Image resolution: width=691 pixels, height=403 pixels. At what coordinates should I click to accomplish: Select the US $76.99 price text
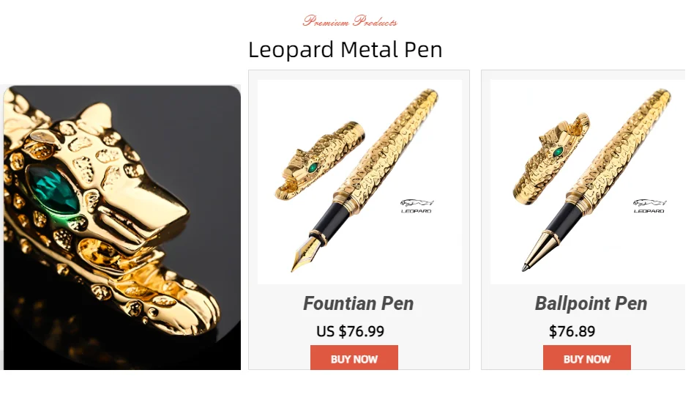350,331
